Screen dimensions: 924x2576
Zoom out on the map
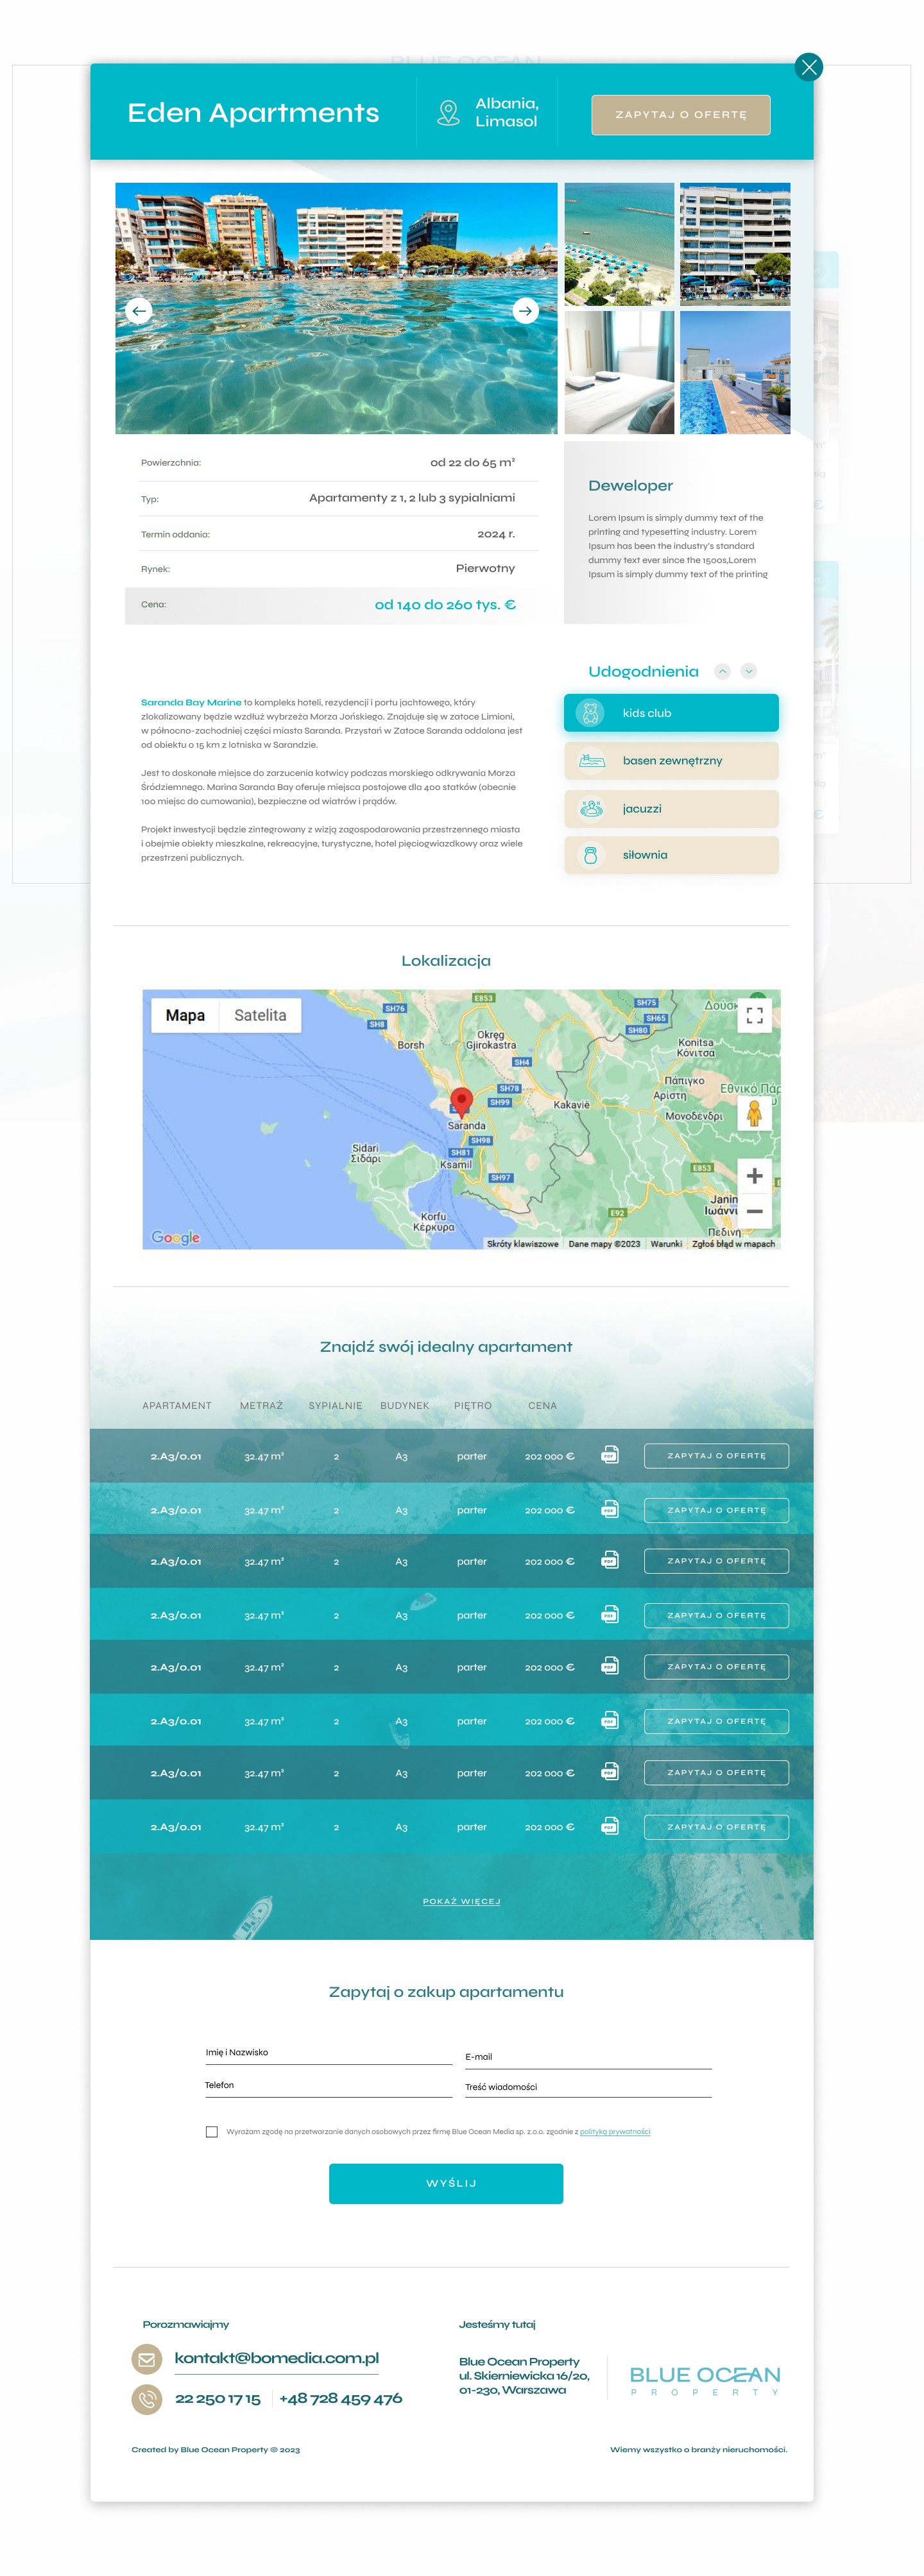point(755,1211)
